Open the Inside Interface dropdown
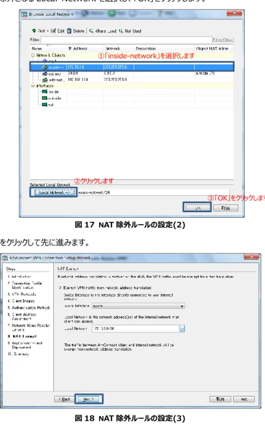Image resolution: width=265 pixels, height=426 pixels. [138, 306]
